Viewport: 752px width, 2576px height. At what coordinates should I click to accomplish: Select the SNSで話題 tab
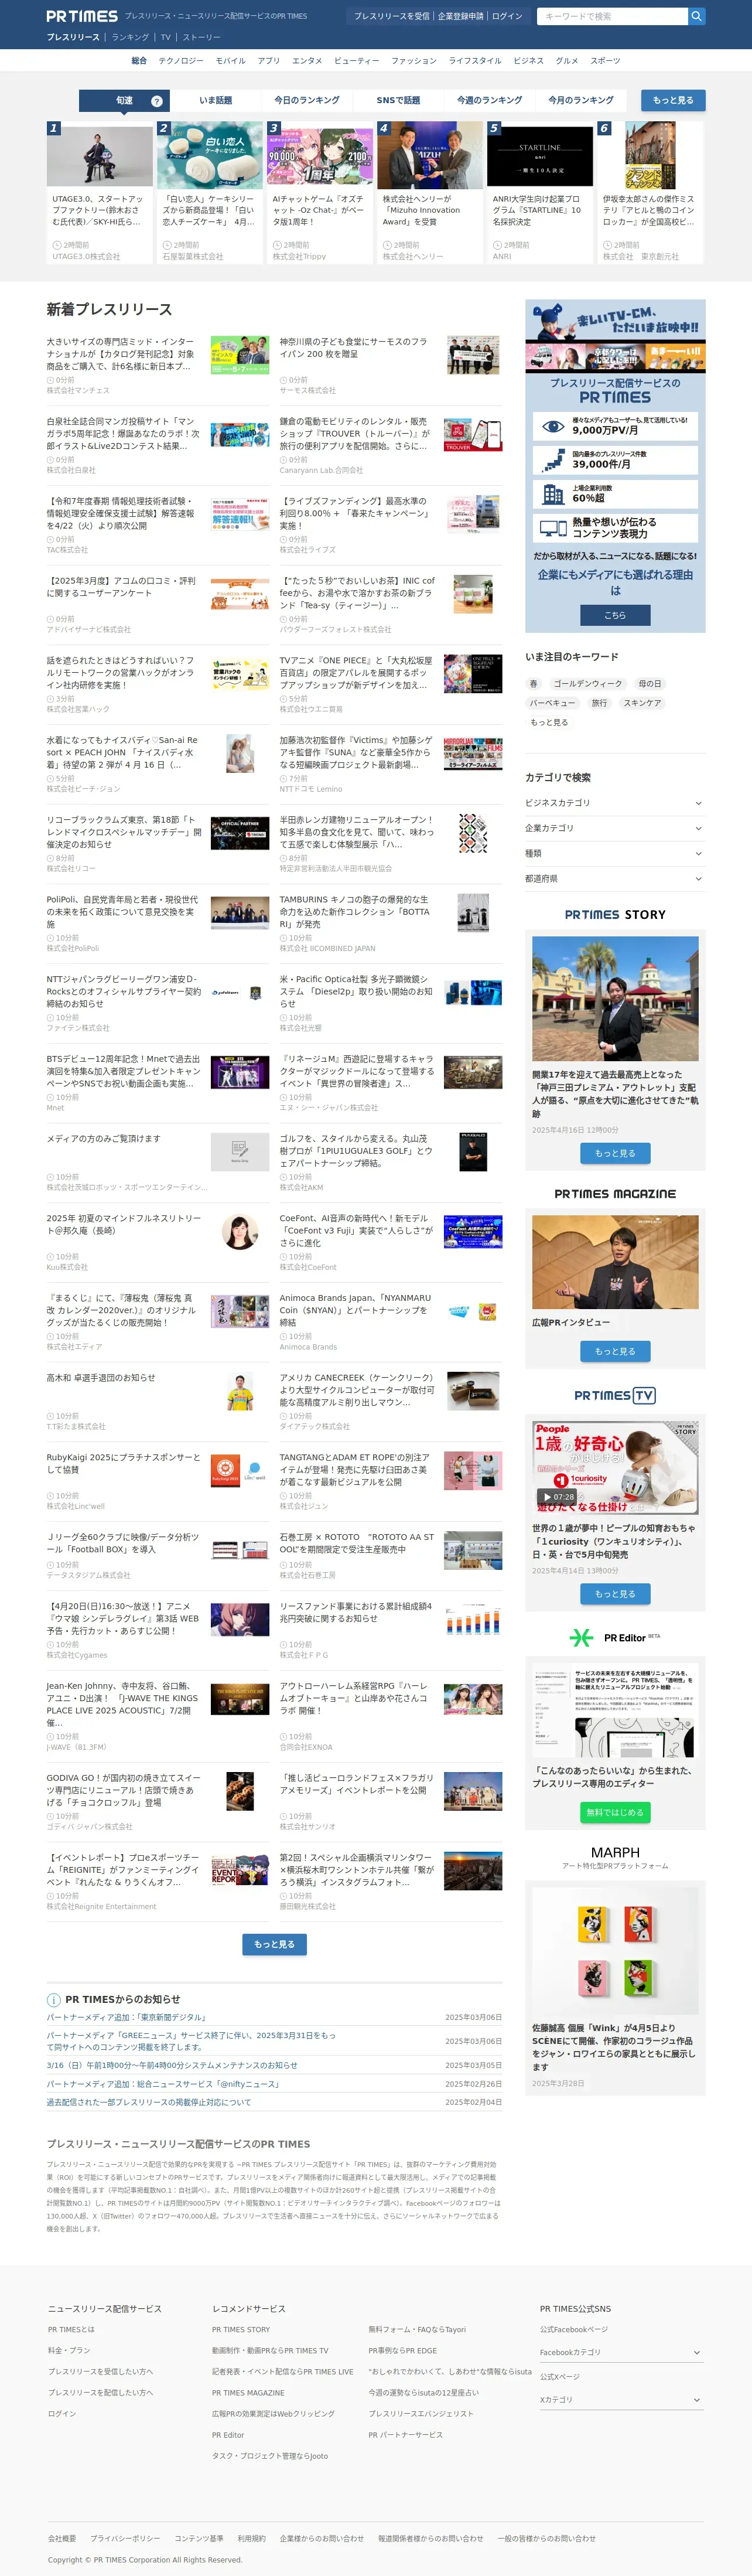(x=398, y=100)
